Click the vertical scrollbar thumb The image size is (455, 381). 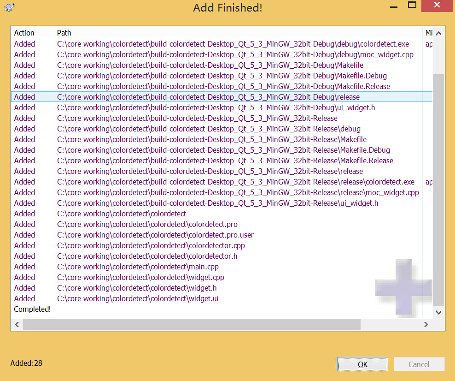click(439, 190)
